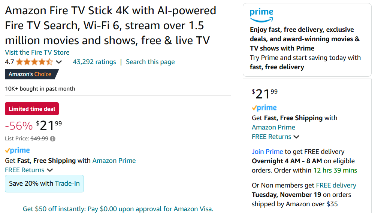Open the FREE delivery link for non-members
The height and width of the screenshot is (213, 390).
click(336, 185)
